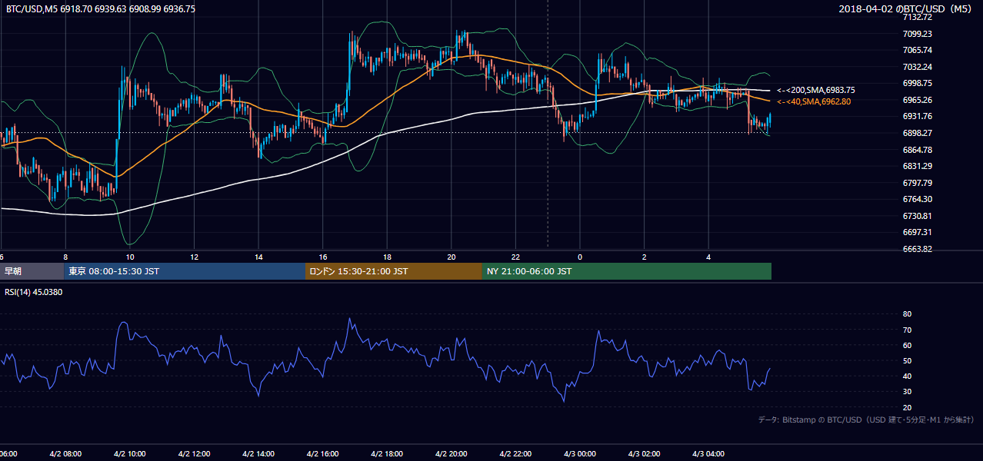The image size is (983, 461).
Task: Click the RSI axis 50 level
Action: 907,360
